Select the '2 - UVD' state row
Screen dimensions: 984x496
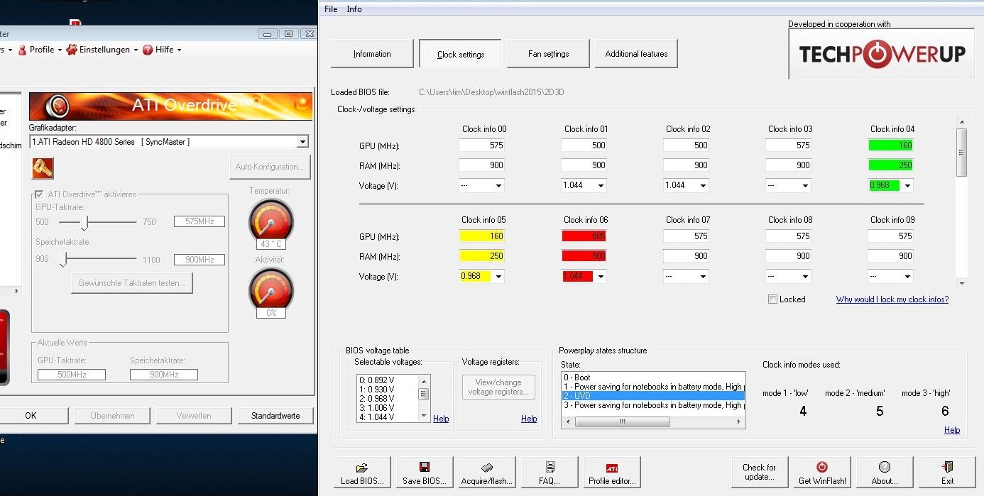click(653, 396)
